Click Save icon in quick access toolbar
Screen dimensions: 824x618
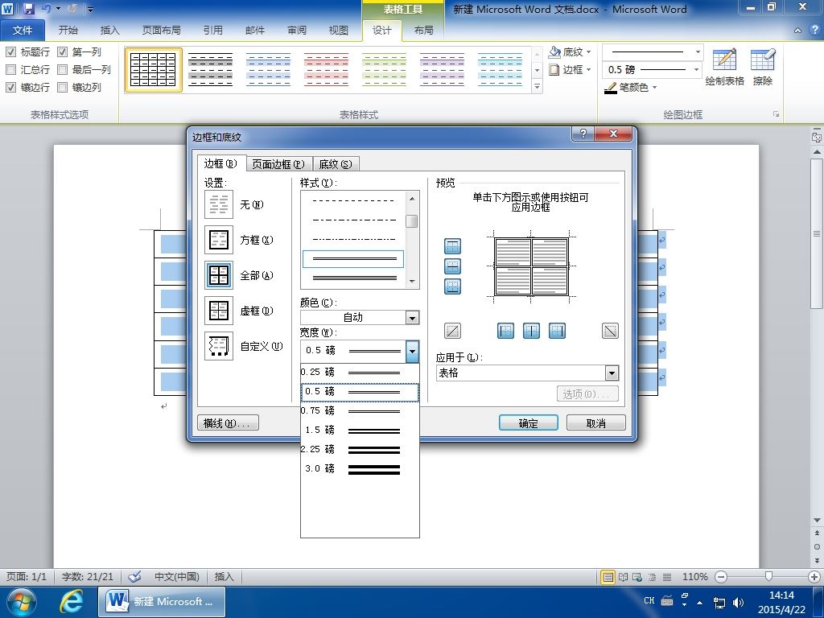click(x=28, y=9)
